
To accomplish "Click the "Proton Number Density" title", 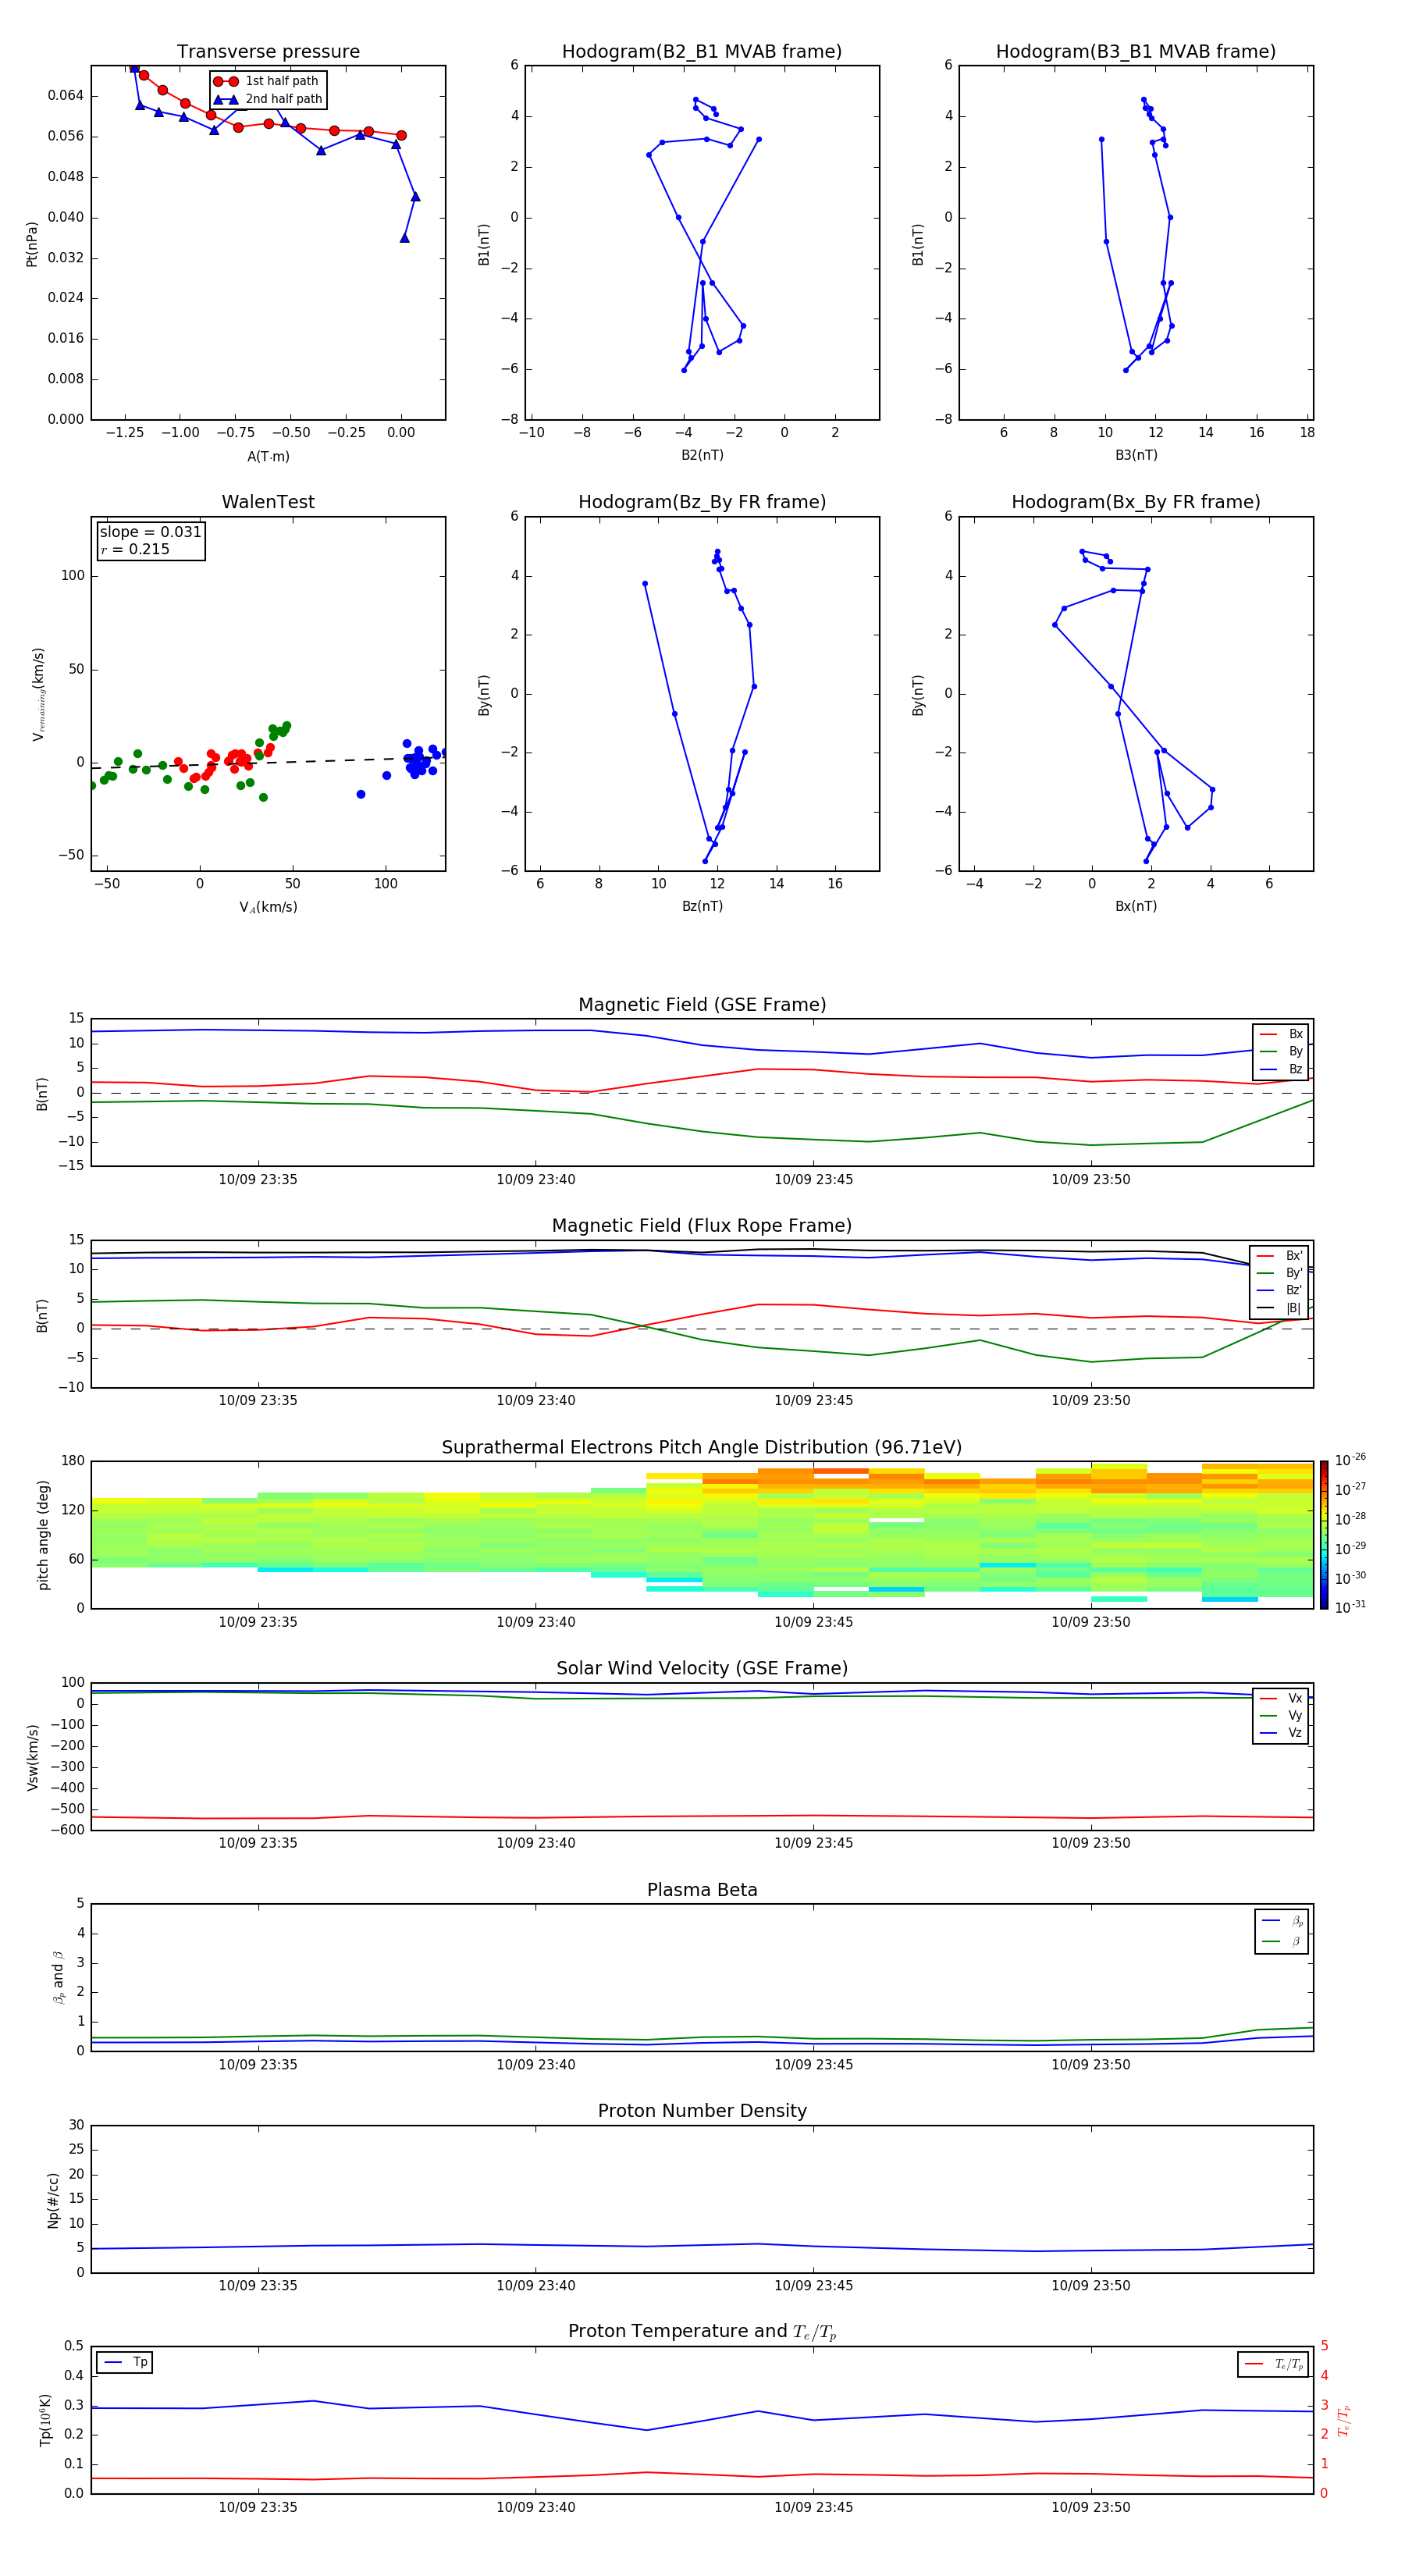I will click(702, 2111).
